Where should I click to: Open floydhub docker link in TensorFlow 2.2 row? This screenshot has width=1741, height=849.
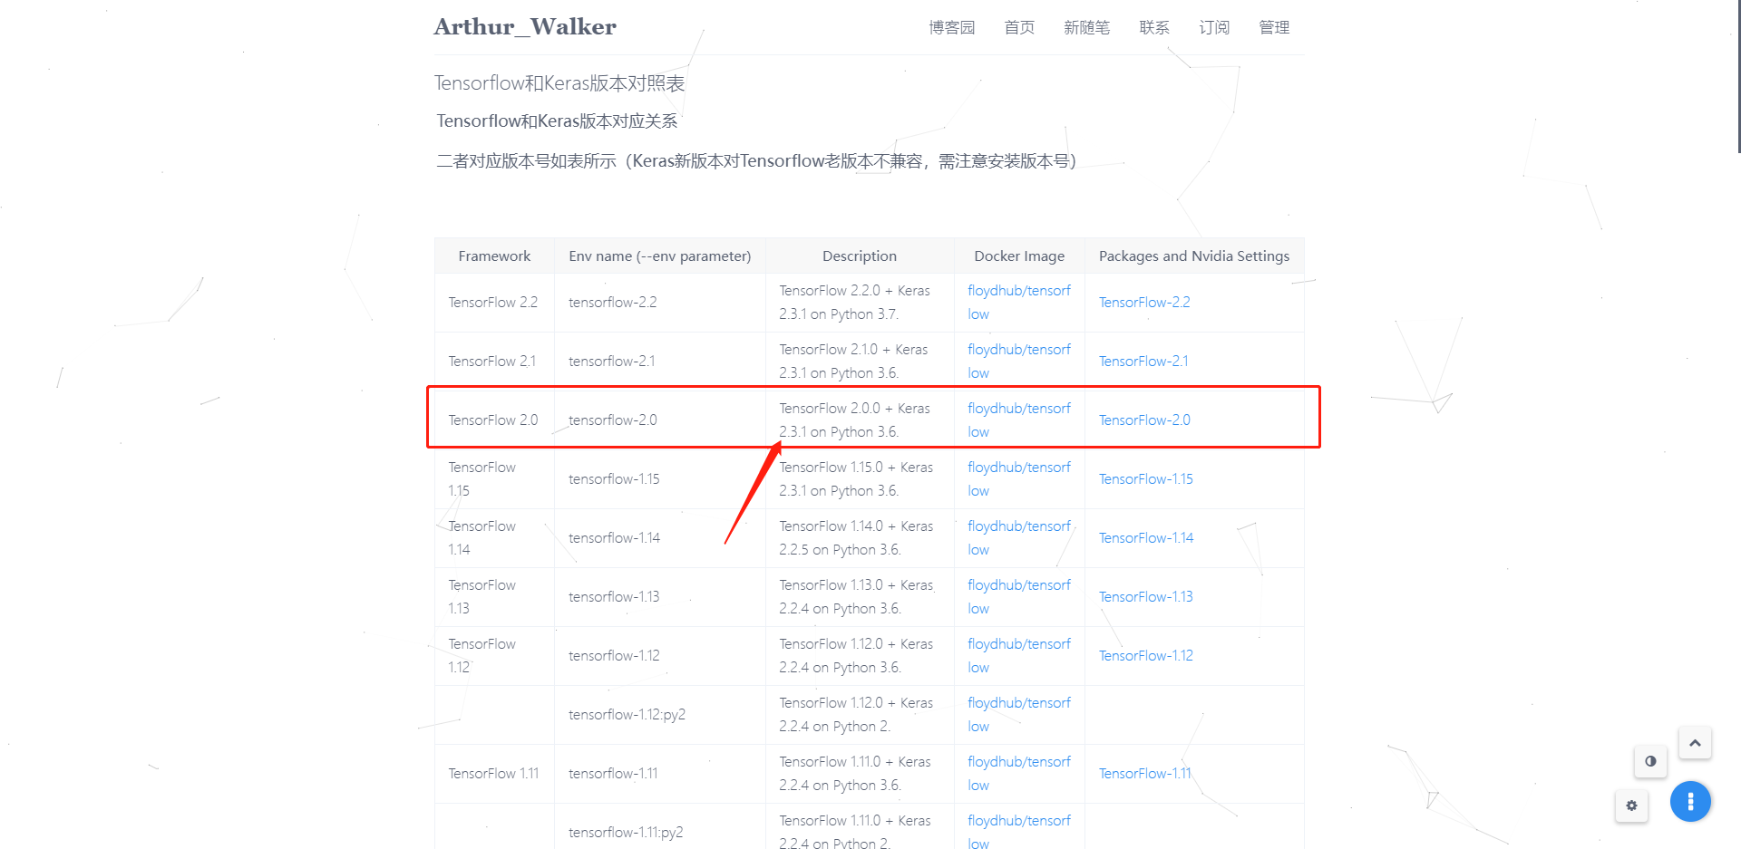[1019, 303]
